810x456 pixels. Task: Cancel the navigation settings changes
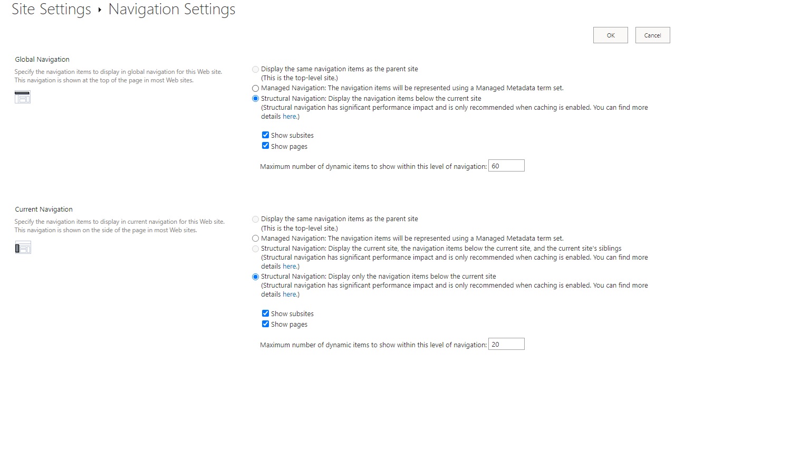652,35
